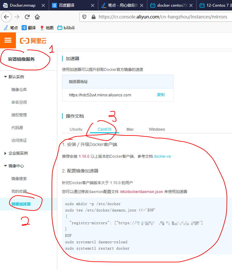This screenshot has height=270, width=232.
Task: Select 镜像加速器 in sidebar
Action: click(x=21, y=204)
